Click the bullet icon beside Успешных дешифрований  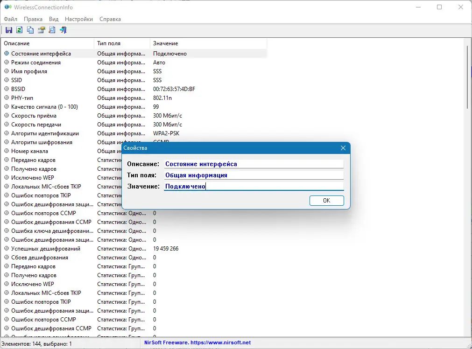[x=7, y=249]
